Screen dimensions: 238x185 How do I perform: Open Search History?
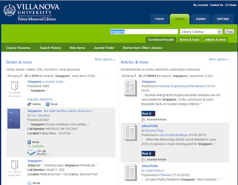click(50, 48)
